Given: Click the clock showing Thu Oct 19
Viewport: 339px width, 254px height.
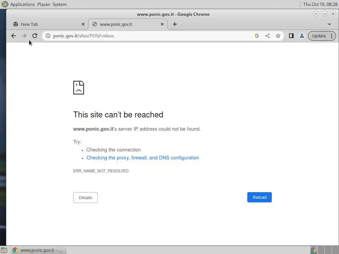Looking at the screenshot, I should [x=320, y=4].
